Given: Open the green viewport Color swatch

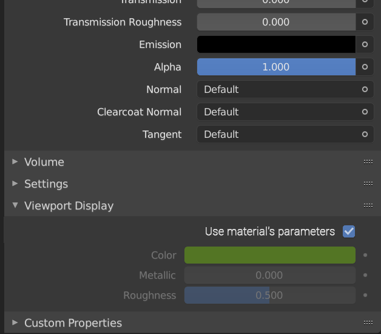Looking at the screenshot, I should coord(270,255).
